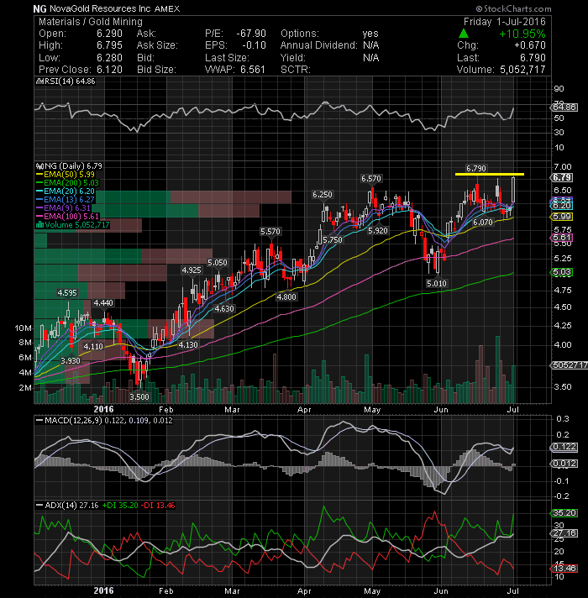Click the Options value yes
Image resolution: width=588 pixels, height=598 pixels.
coord(370,34)
